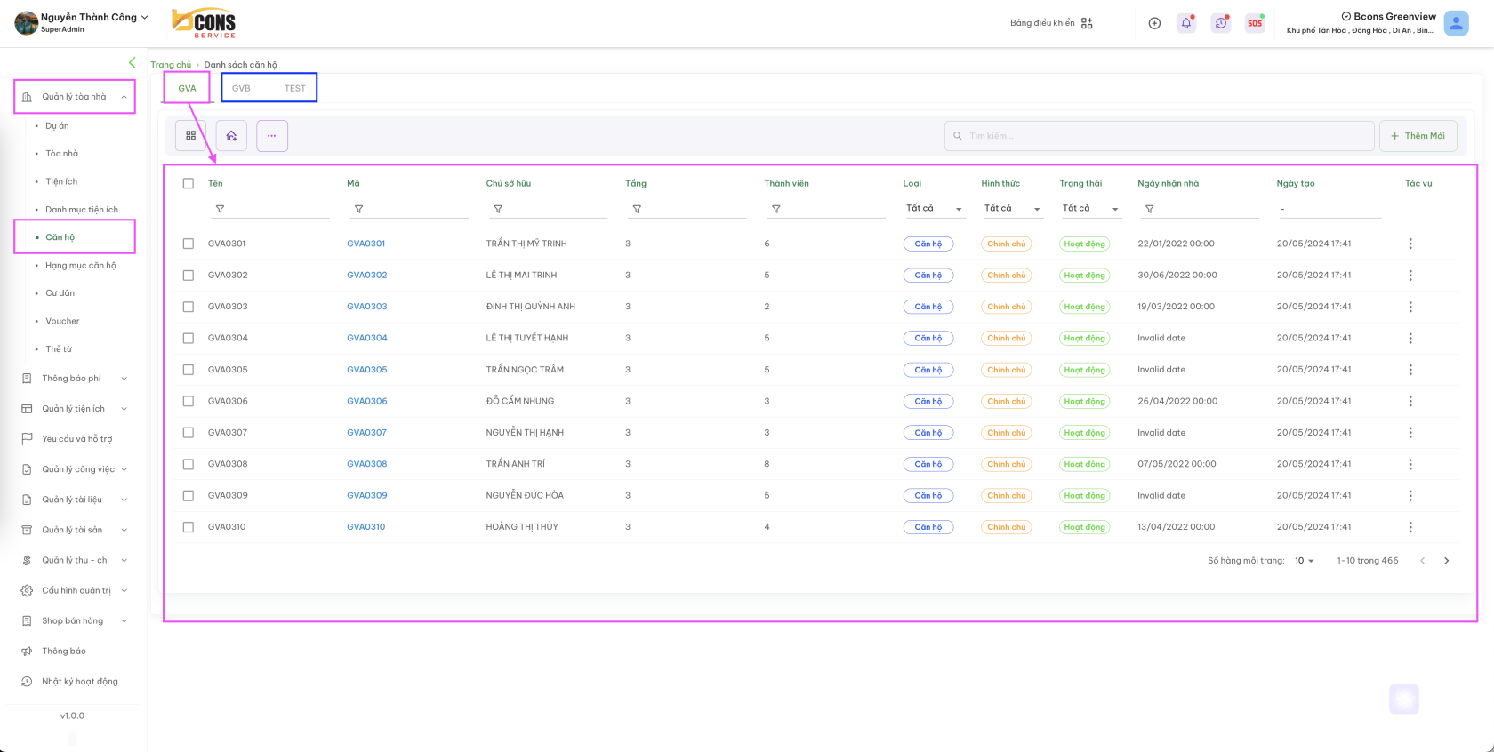Image resolution: width=1494 pixels, height=752 pixels.
Task: Check the box for row GVA0302
Action: (189, 276)
